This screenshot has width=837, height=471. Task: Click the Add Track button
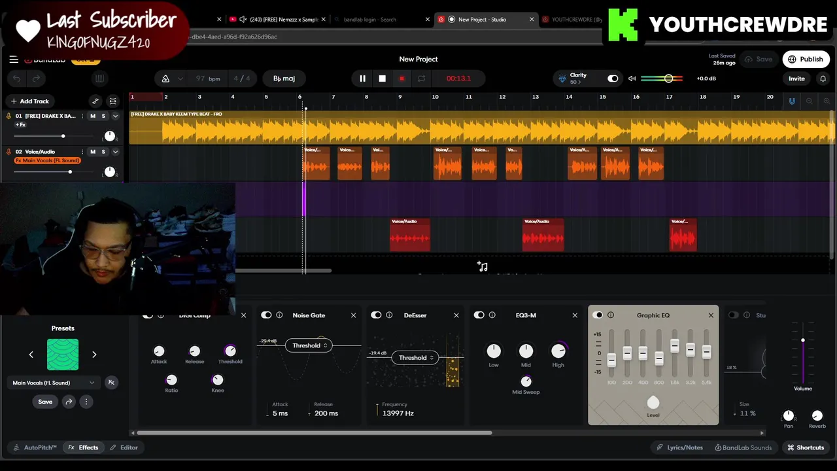click(x=29, y=101)
